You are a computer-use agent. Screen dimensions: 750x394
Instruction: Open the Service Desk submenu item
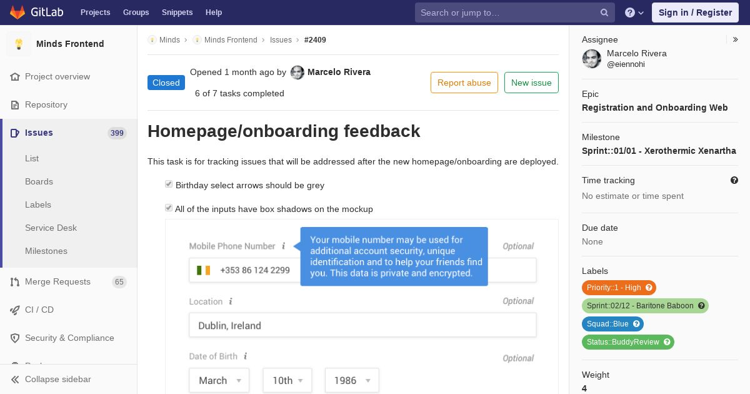51,228
